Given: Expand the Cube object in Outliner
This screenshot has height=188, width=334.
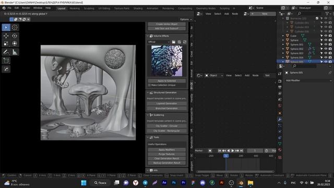Looking at the screenshot, I should coord(283,36).
